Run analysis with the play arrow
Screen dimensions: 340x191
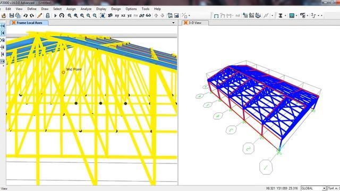pyautogui.click(x=55, y=15)
